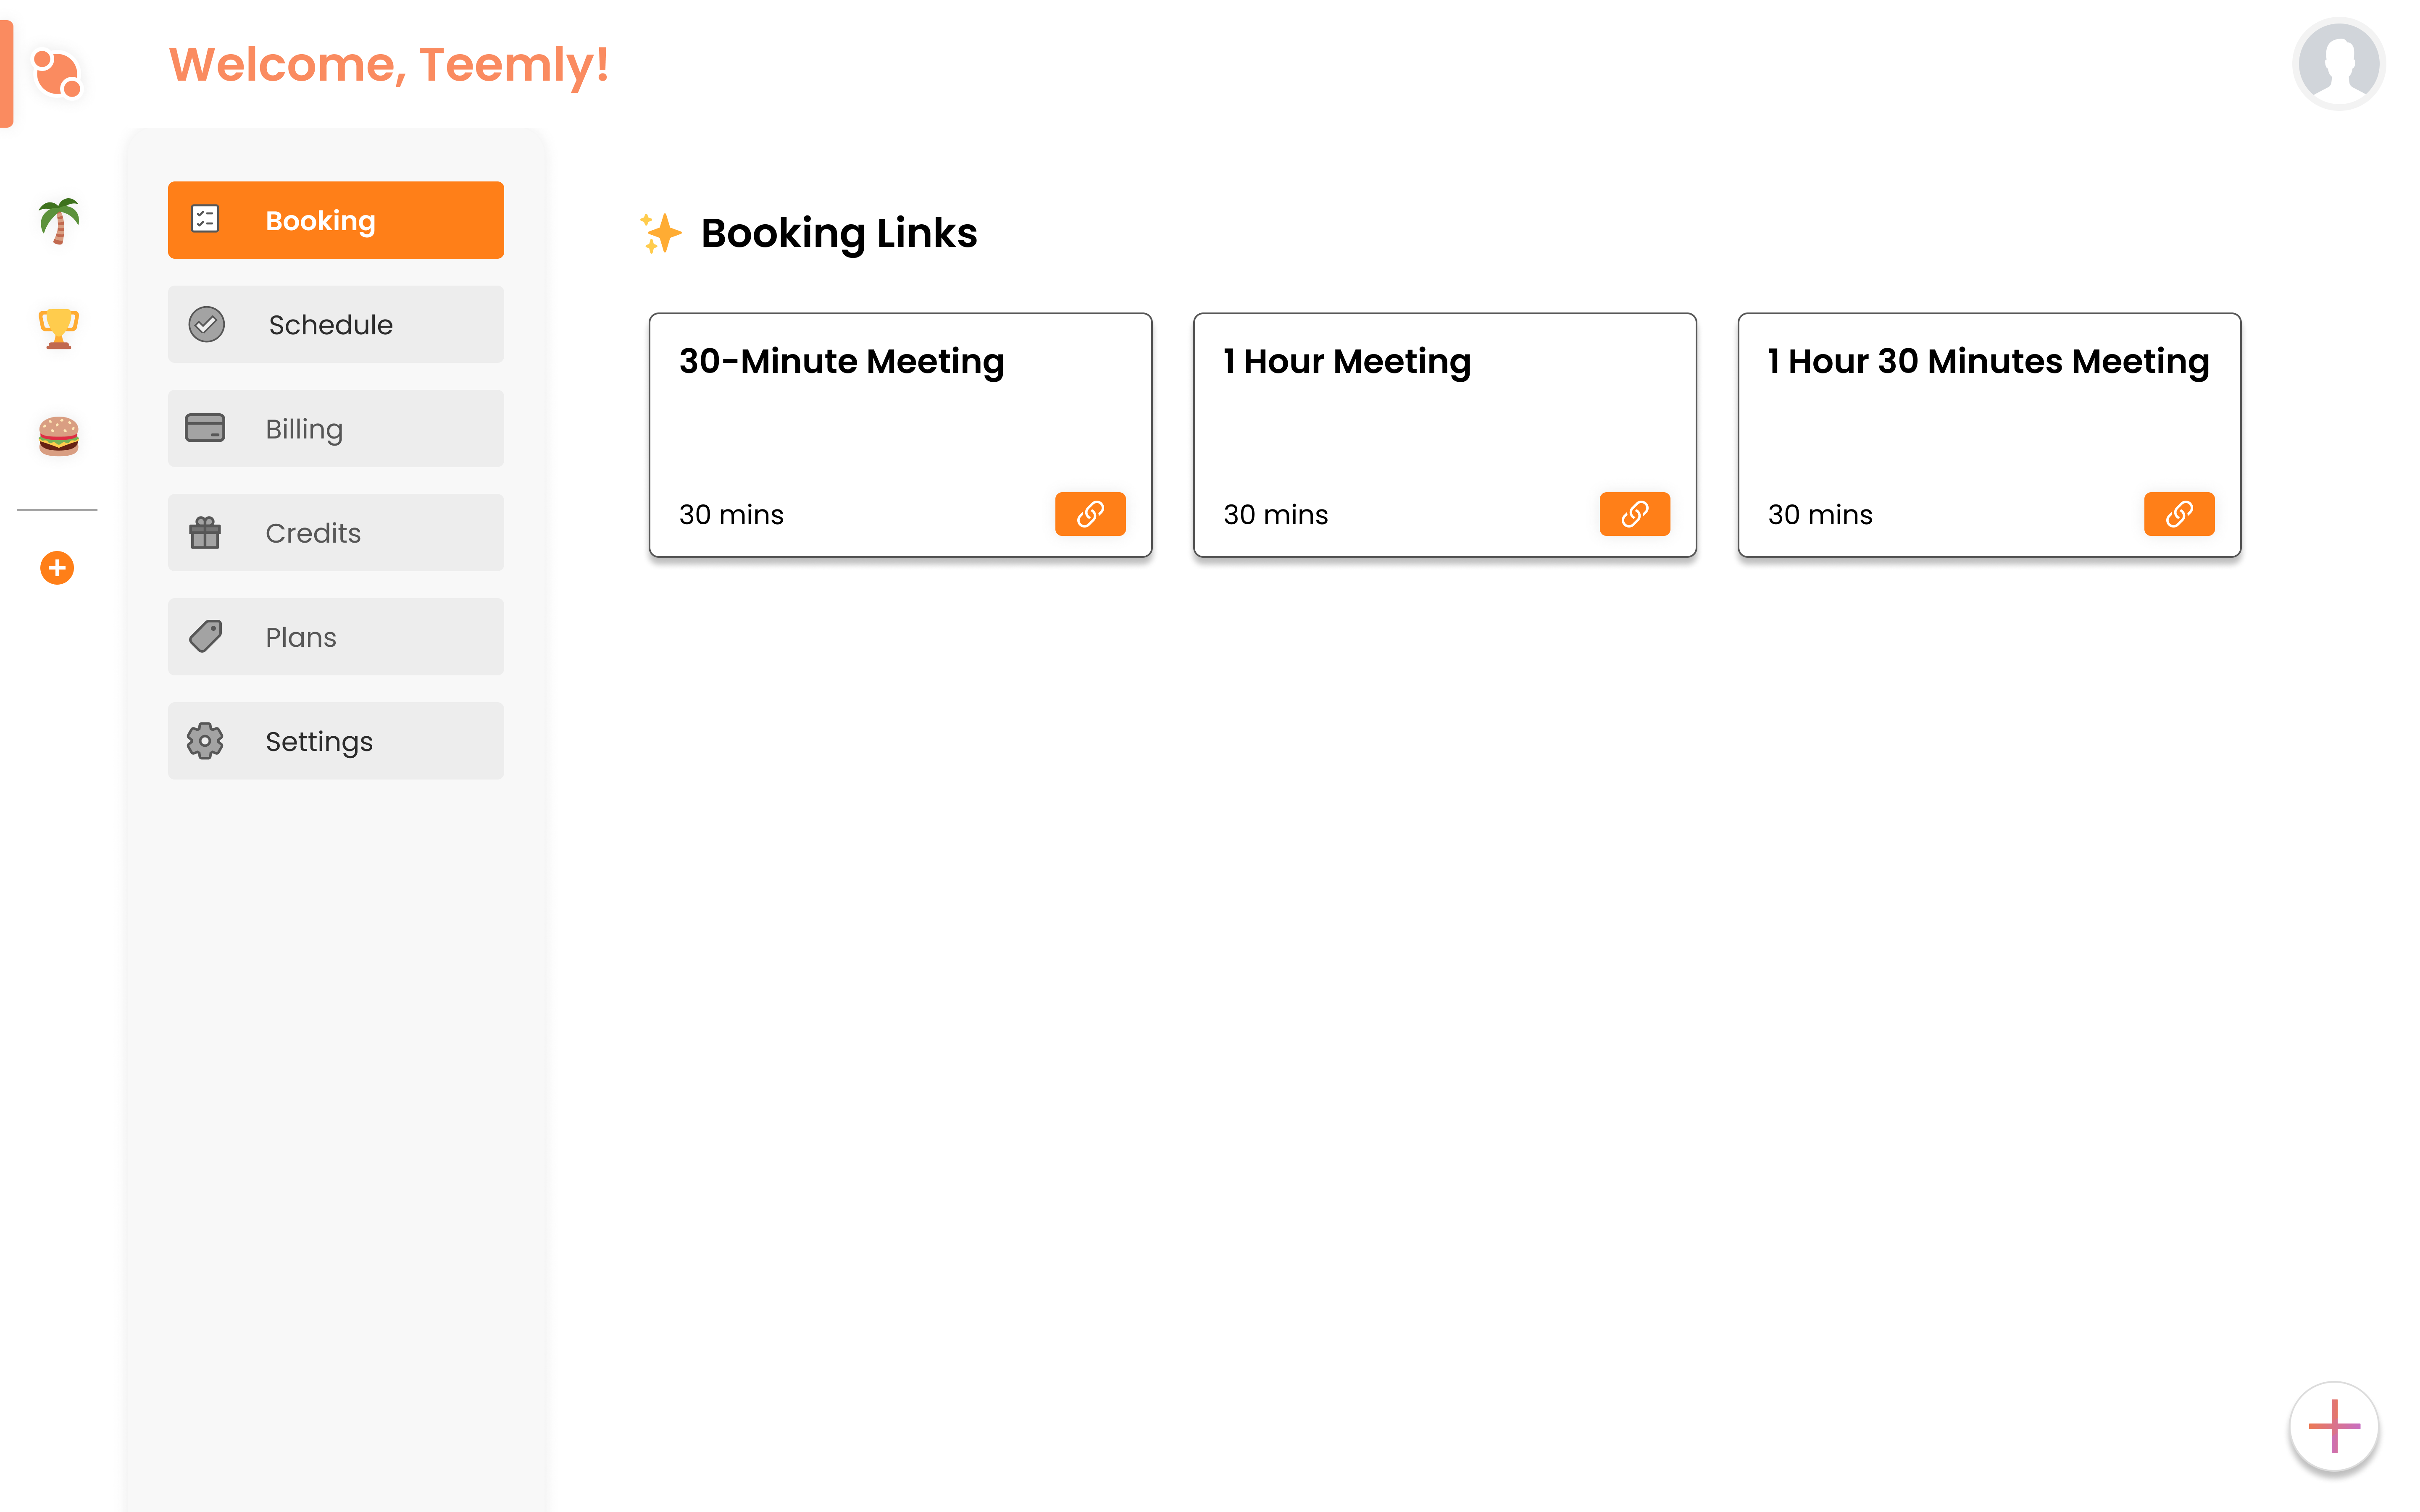Image resolution: width=2420 pixels, height=1512 pixels.
Task: Navigate to the Credits page
Action: click(336, 532)
